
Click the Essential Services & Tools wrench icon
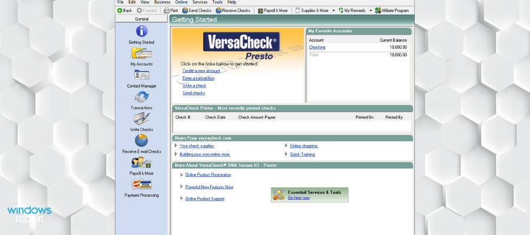click(279, 194)
